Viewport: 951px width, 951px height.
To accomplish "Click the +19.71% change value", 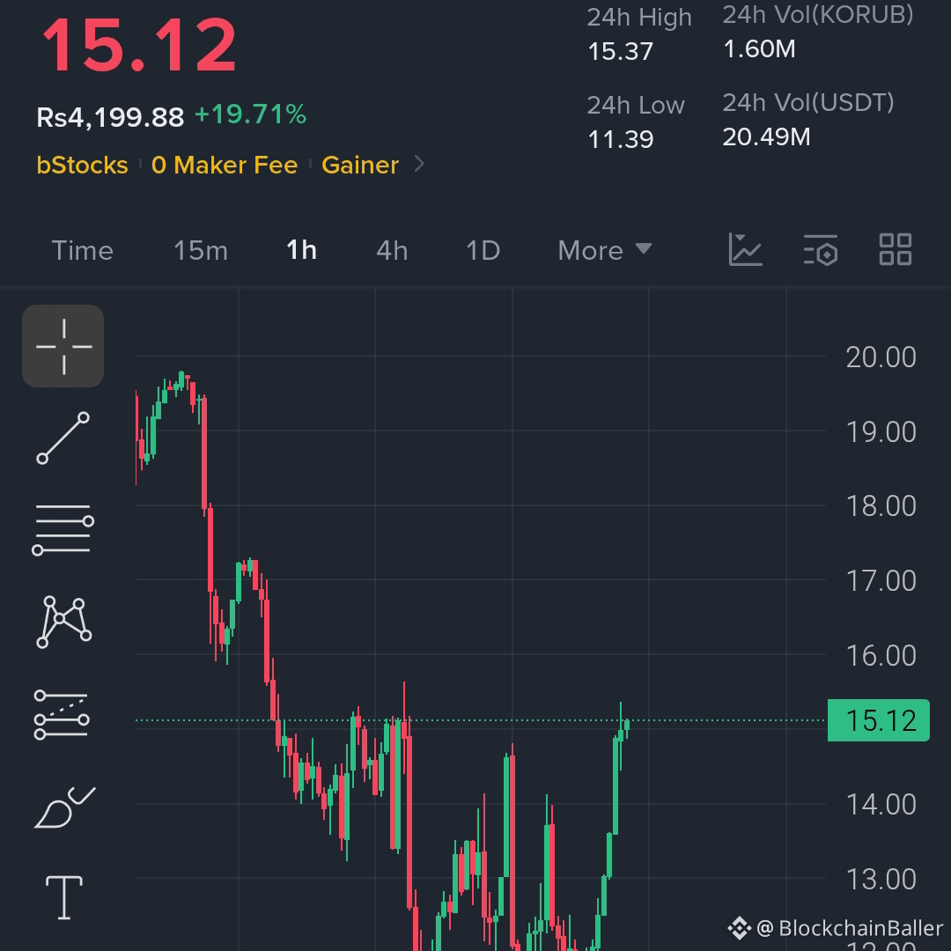I will pyautogui.click(x=250, y=114).
